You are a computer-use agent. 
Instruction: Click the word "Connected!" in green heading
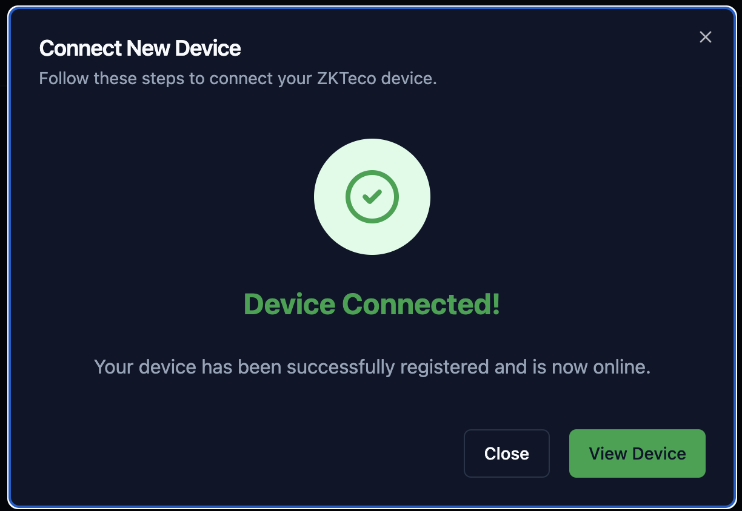coord(421,304)
